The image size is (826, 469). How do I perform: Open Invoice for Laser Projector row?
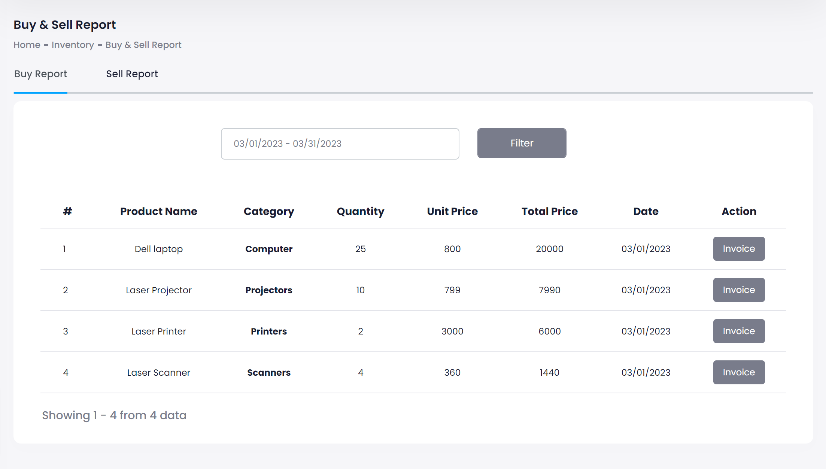tap(738, 290)
